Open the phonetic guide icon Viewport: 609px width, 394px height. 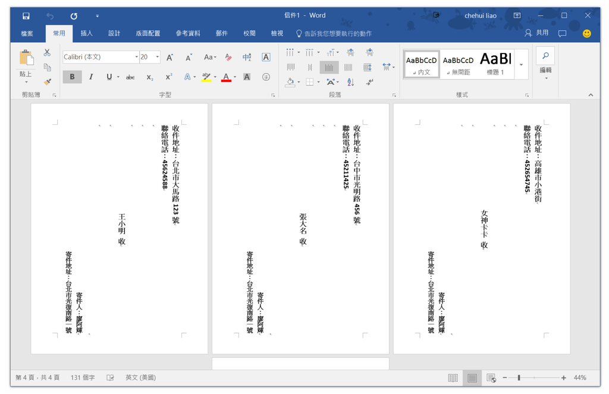click(x=247, y=58)
